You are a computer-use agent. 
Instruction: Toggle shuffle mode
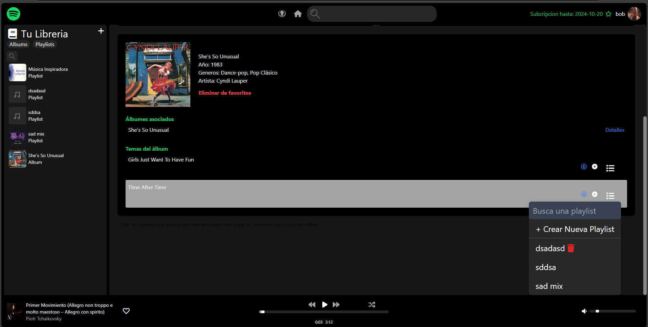(x=372, y=304)
